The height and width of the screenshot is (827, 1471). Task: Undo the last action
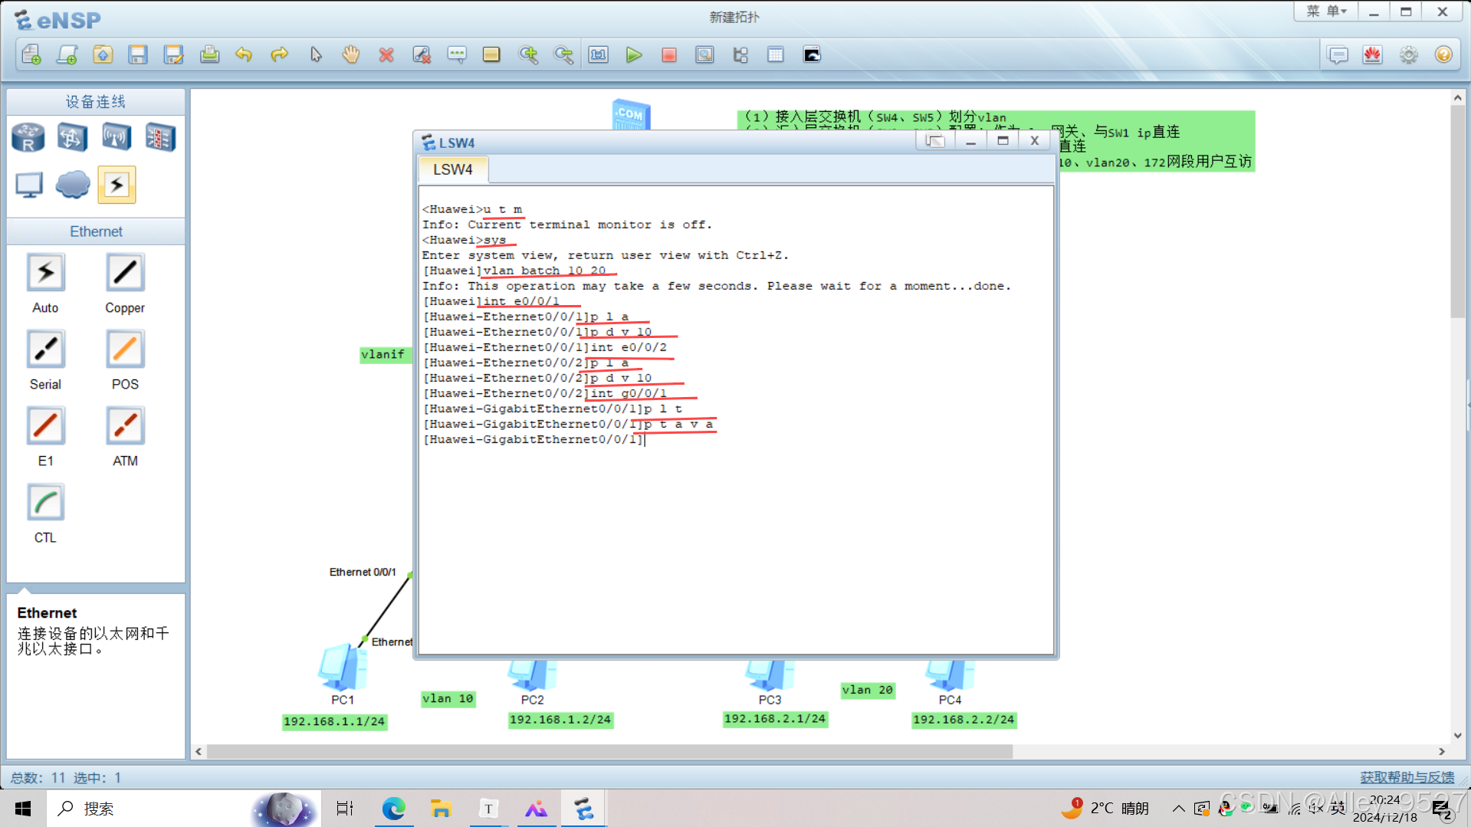point(244,54)
